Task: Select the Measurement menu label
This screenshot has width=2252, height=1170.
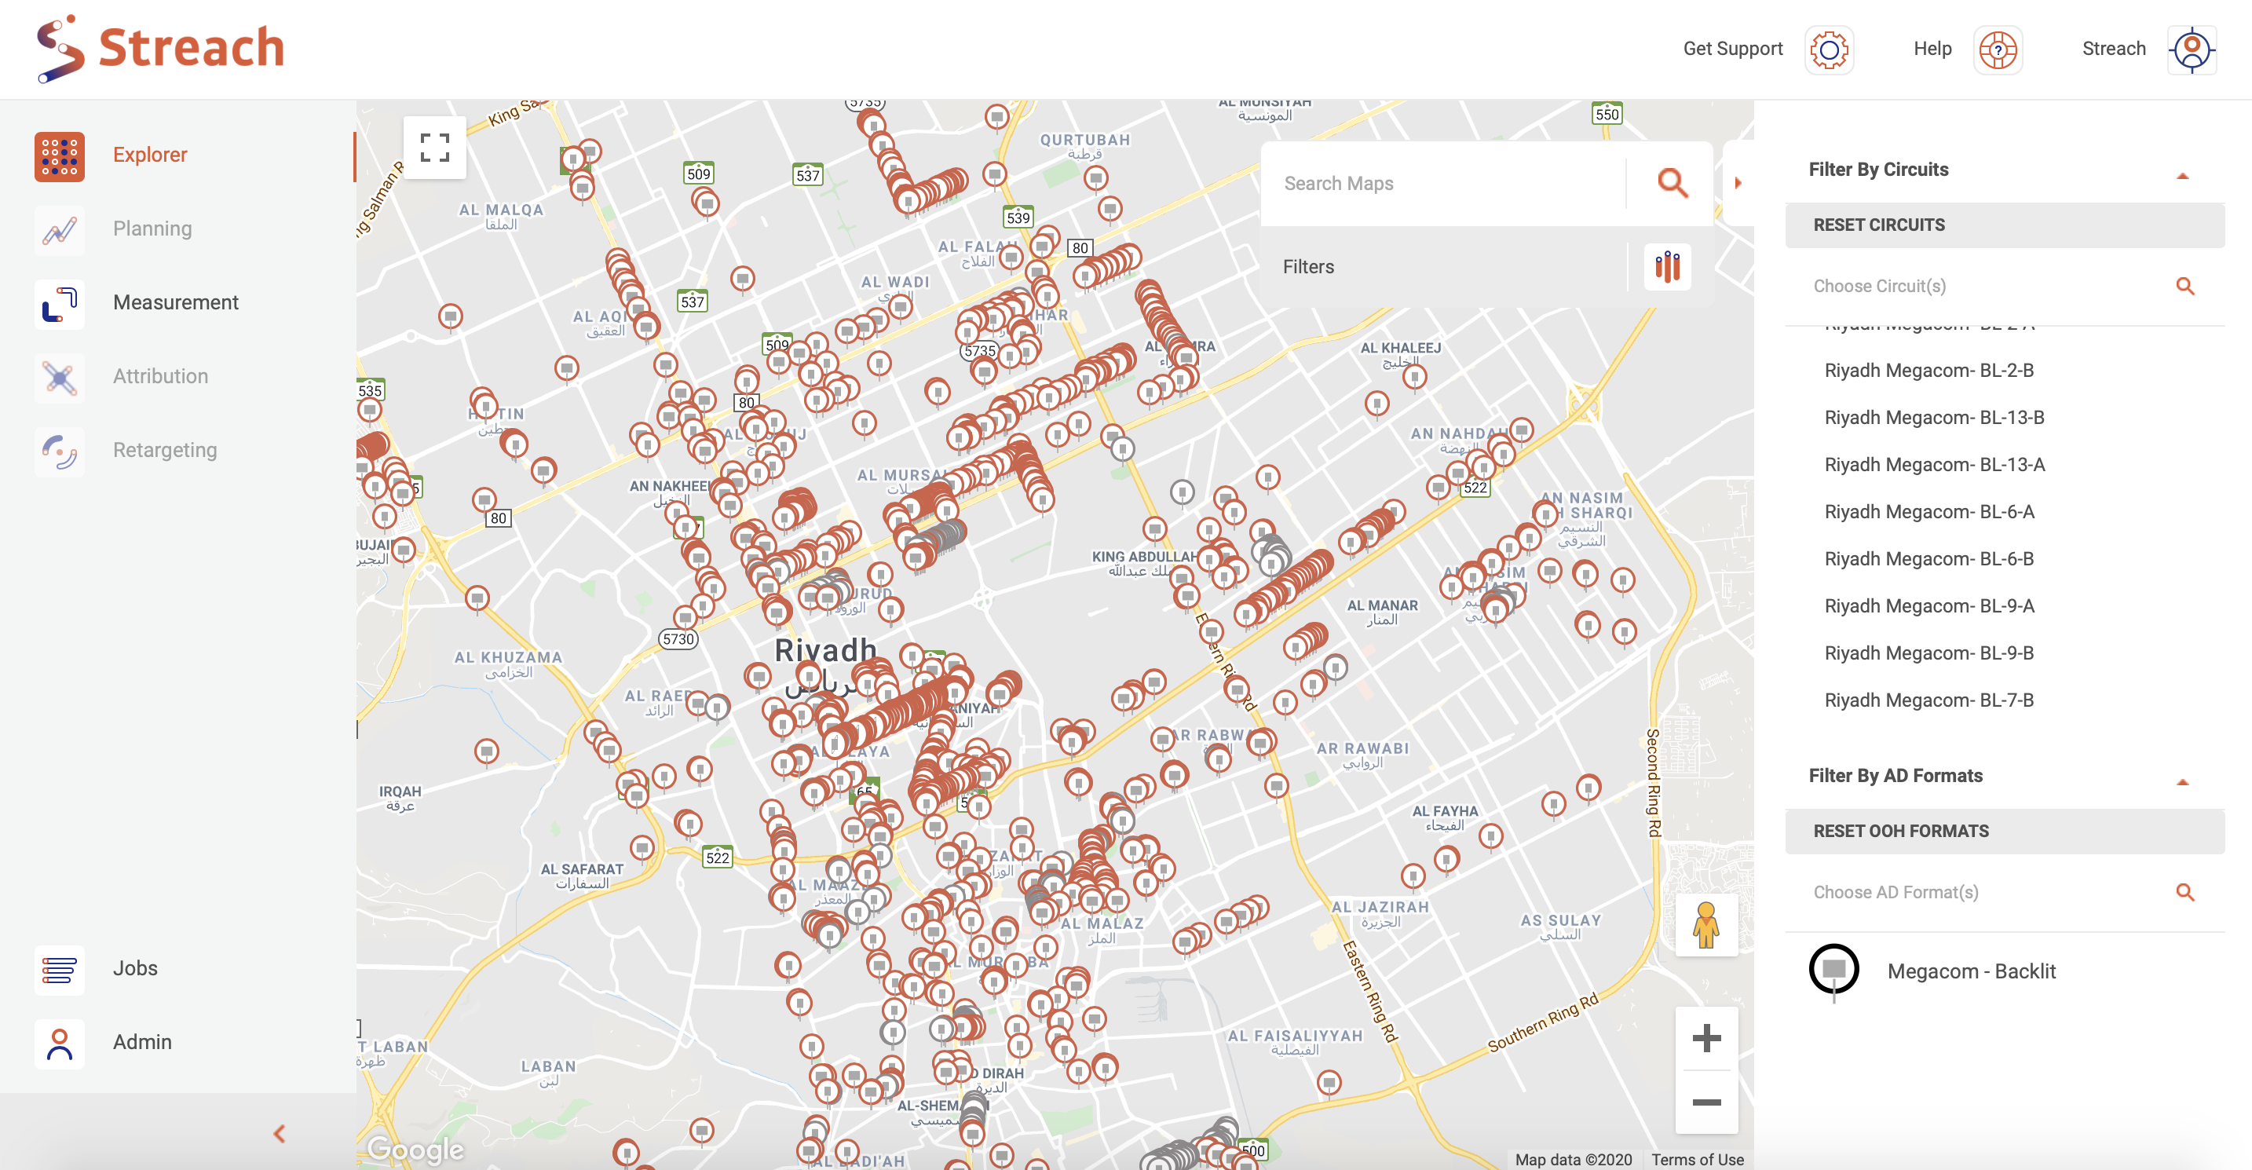Action: (176, 302)
